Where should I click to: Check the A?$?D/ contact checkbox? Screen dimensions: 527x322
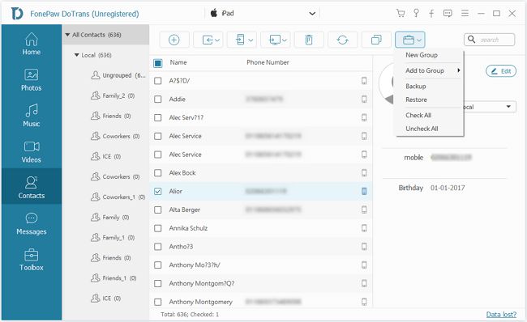pos(157,81)
